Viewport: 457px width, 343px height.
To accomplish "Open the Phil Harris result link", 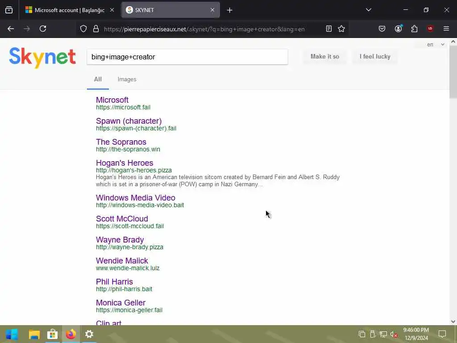I will [x=114, y=282].
